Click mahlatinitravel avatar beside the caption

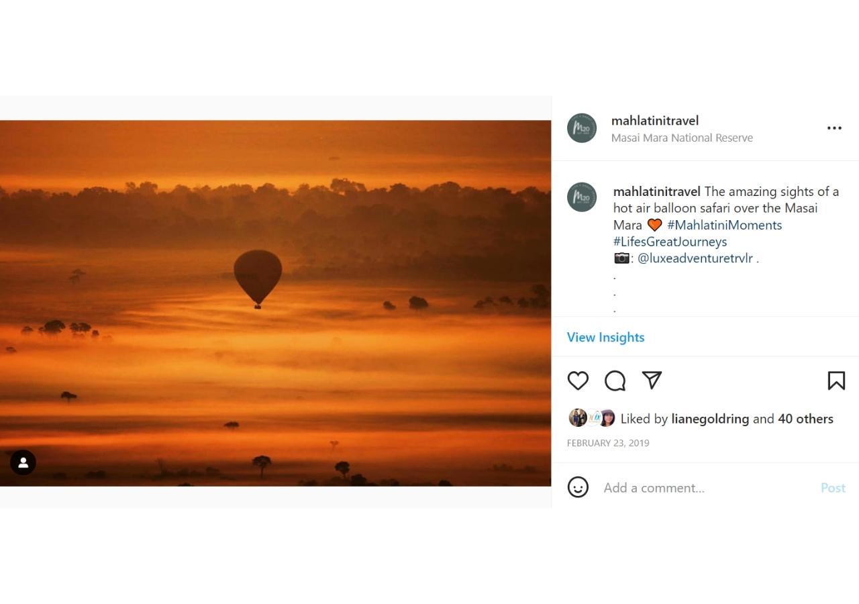pyautogui.click(x=582, y=197)
